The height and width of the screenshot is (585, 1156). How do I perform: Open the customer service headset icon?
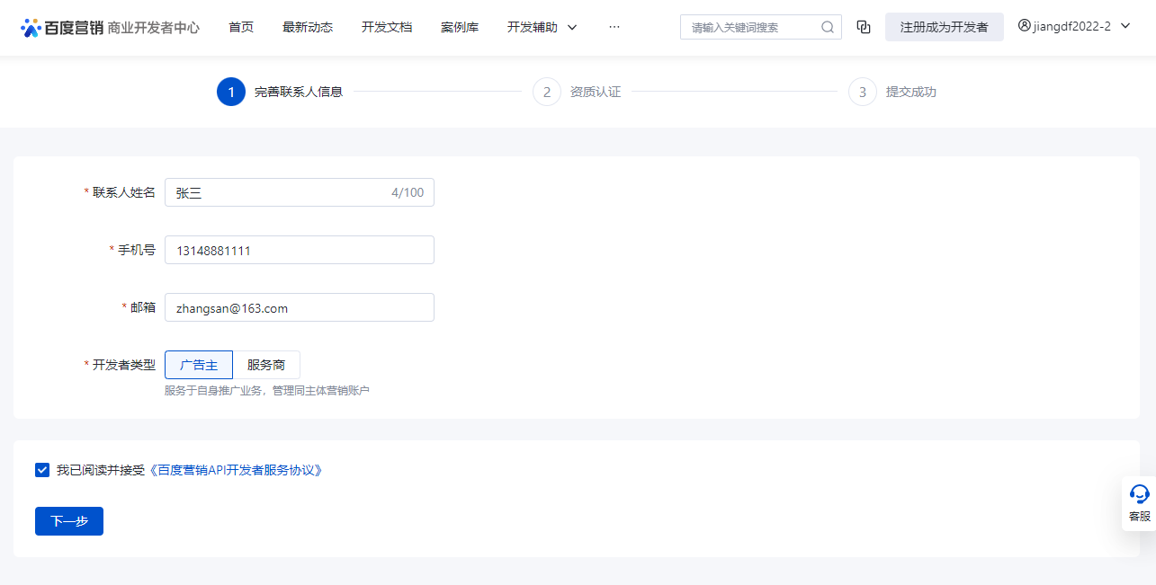click(1139, 495)
